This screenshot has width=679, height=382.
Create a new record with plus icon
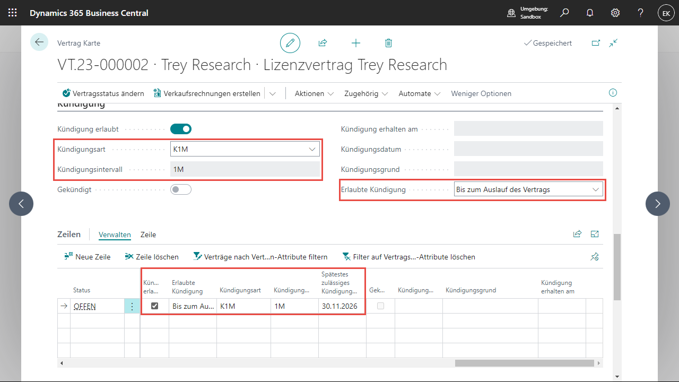[356, 43]
